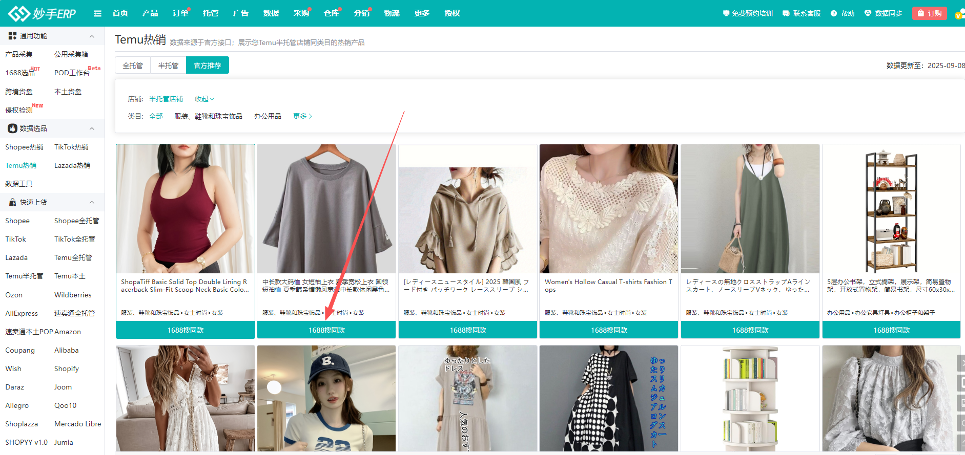Open TikTok热销 in sidebar
Image resolution: width=965 pixels, height=455 pixels.
pyautogui.click(x=71, y=147)
